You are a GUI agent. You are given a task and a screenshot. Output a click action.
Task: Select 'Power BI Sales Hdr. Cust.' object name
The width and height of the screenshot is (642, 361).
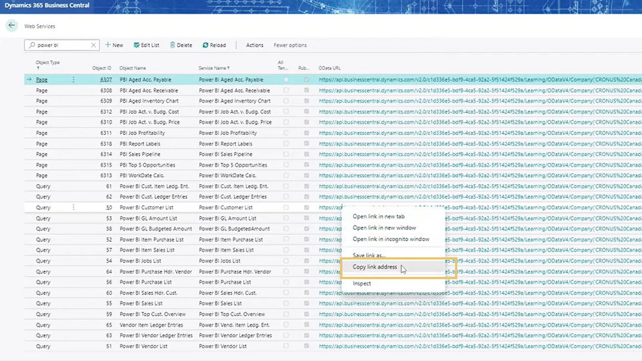[x=148, y=293]
